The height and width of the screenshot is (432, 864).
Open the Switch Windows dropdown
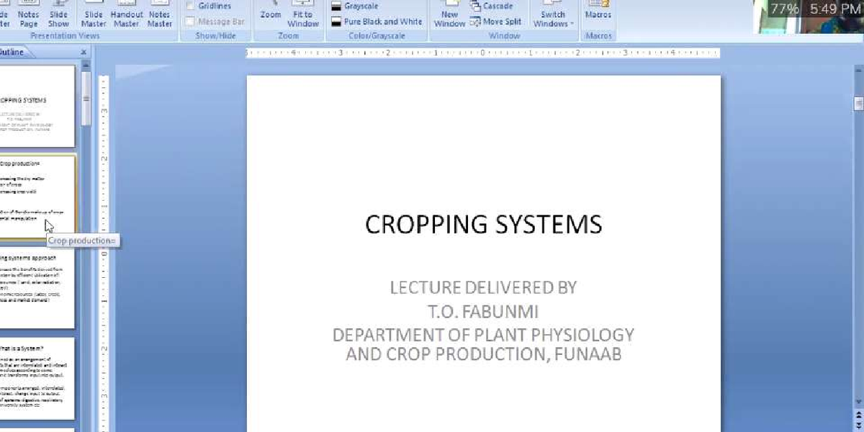click(552, 16)
